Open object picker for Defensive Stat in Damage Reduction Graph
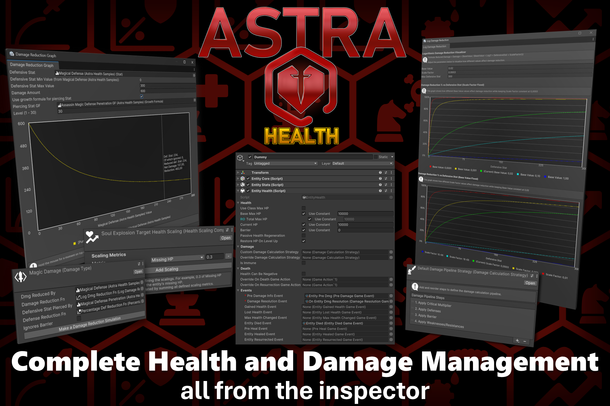 coord(194,75)
